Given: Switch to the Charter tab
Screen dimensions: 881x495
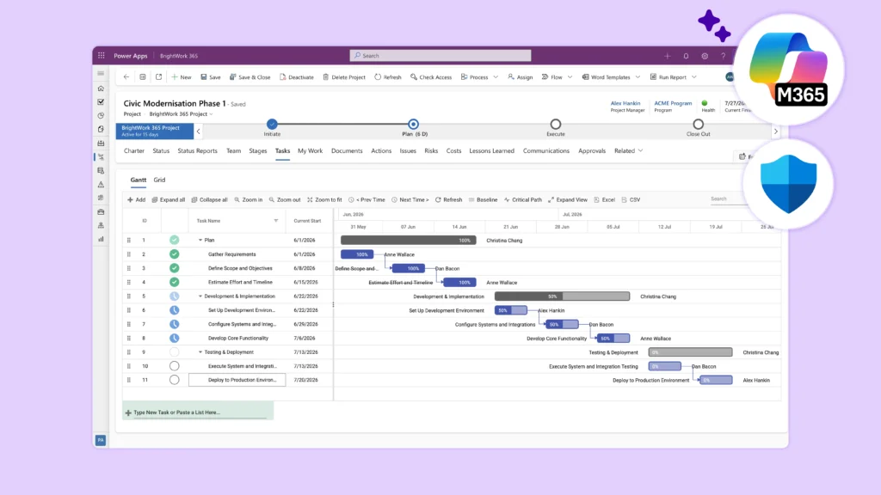Looking at the screenshot, I should pyautogui.click(x=133, y=151).
